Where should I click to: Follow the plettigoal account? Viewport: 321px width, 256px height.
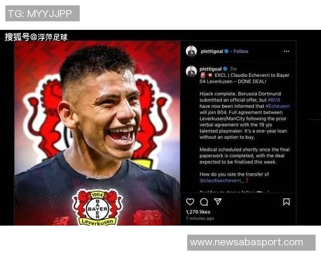pos(241,51)
